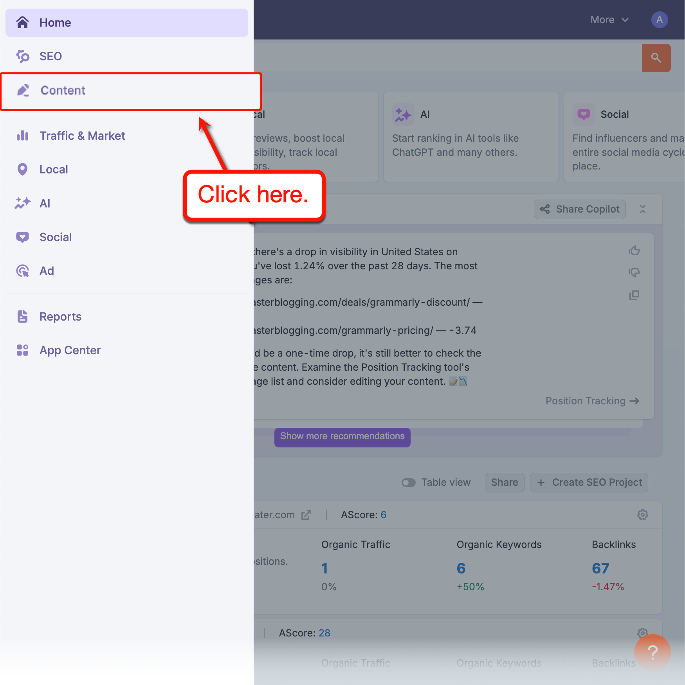Select the Local pin icon
This screenshot has height=685, width=685.
click(x=23, y=169)
